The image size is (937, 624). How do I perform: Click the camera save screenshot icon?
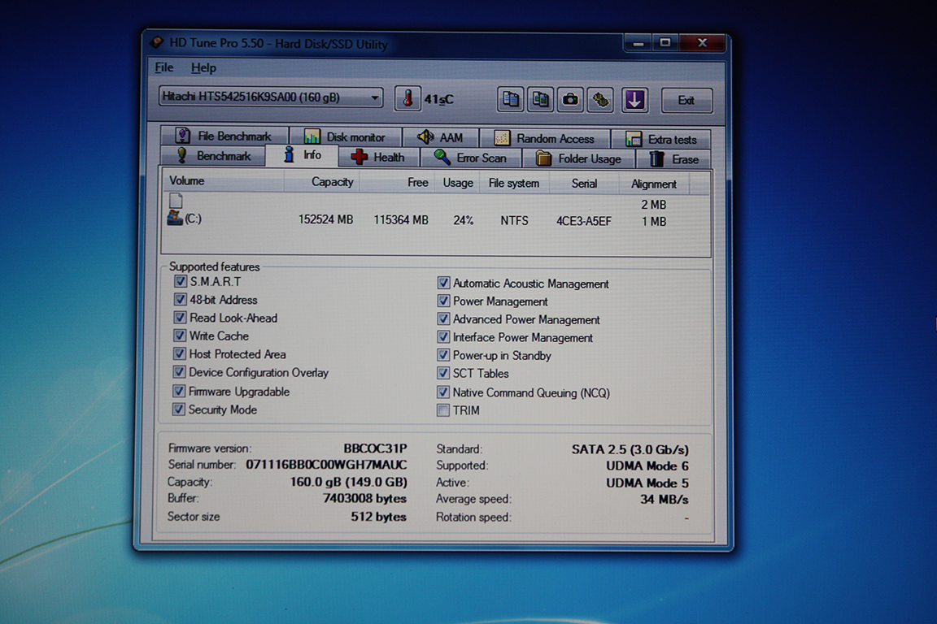(571, 99)
